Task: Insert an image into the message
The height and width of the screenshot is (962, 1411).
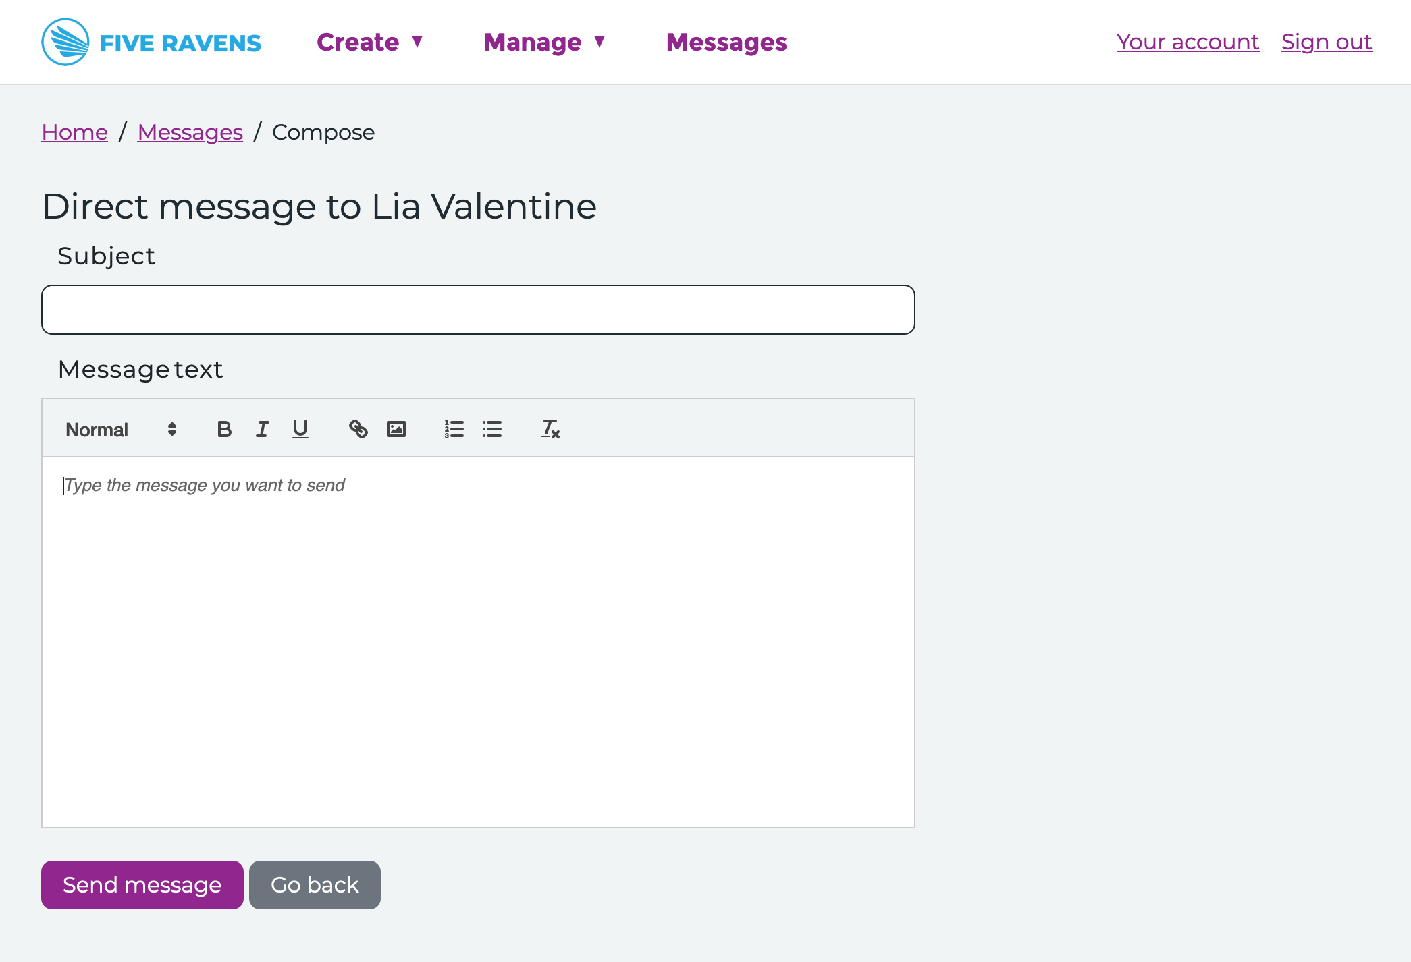Action: pos(396,429)
